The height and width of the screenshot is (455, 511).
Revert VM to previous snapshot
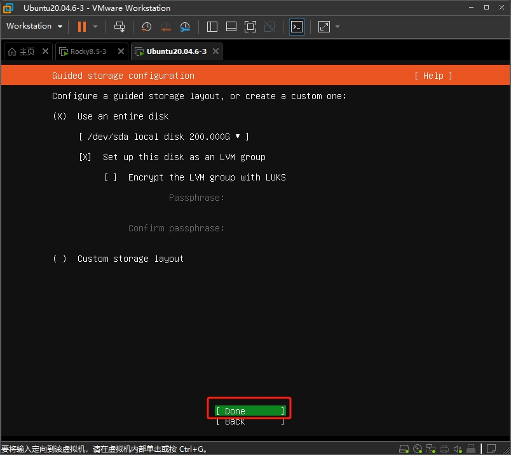point(166,27)
